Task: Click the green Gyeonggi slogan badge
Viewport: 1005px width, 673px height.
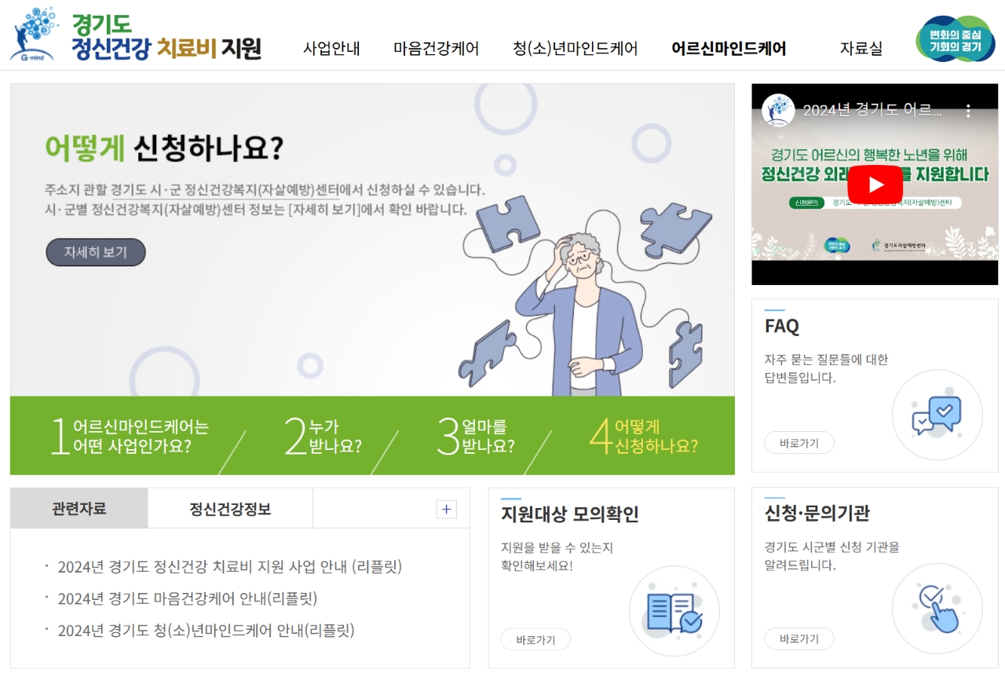Action: (x=956, y=39)
